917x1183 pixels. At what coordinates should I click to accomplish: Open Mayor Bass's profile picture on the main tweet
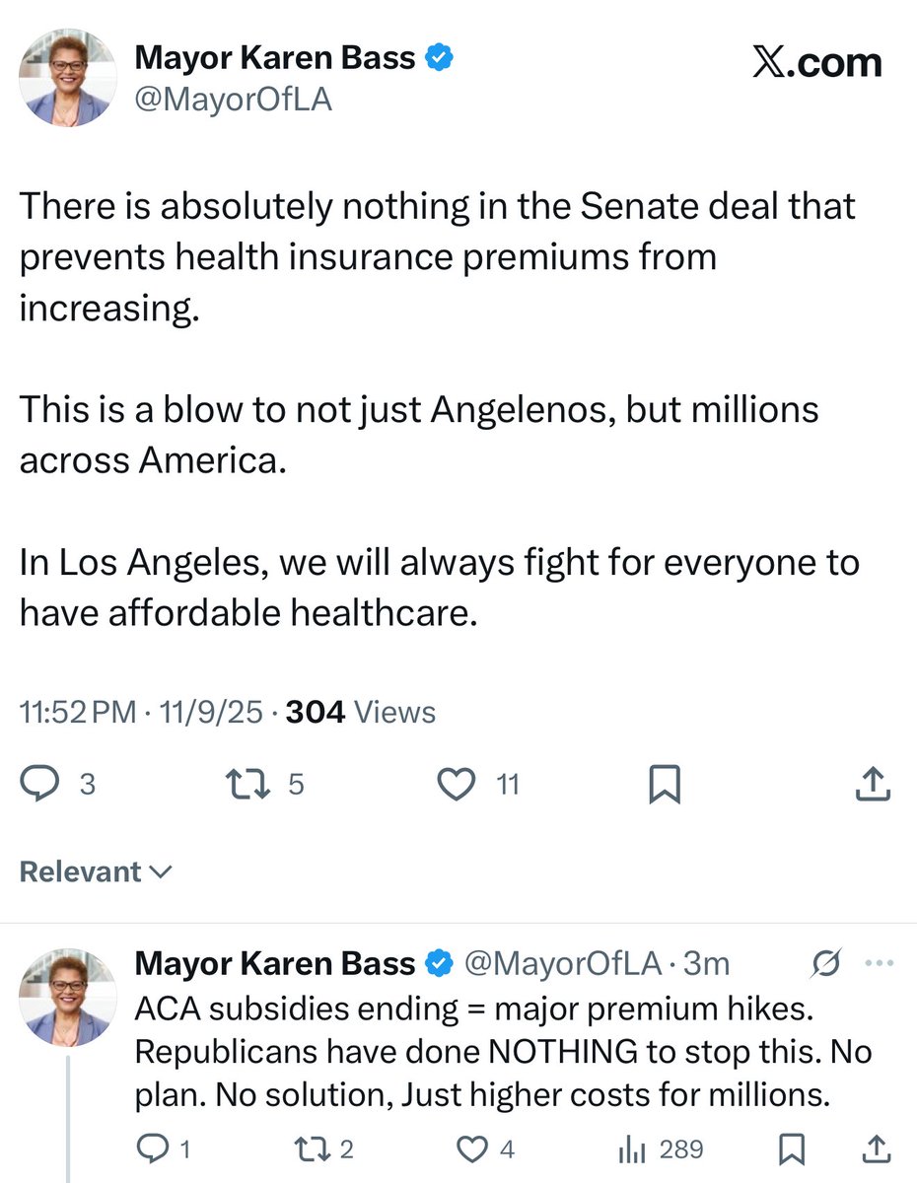(x=67, y=77)
